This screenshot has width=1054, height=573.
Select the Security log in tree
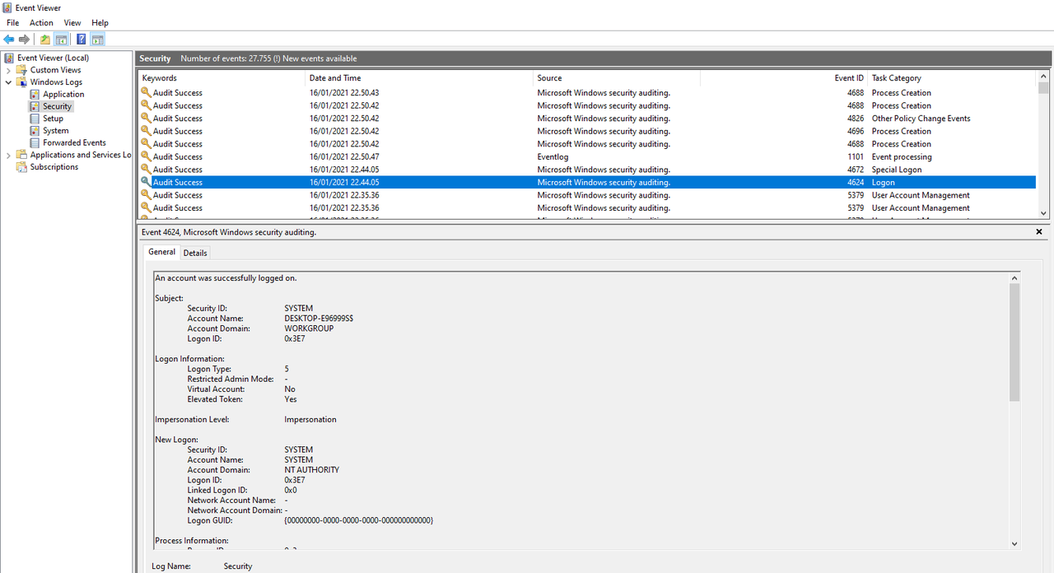[57, 106]
